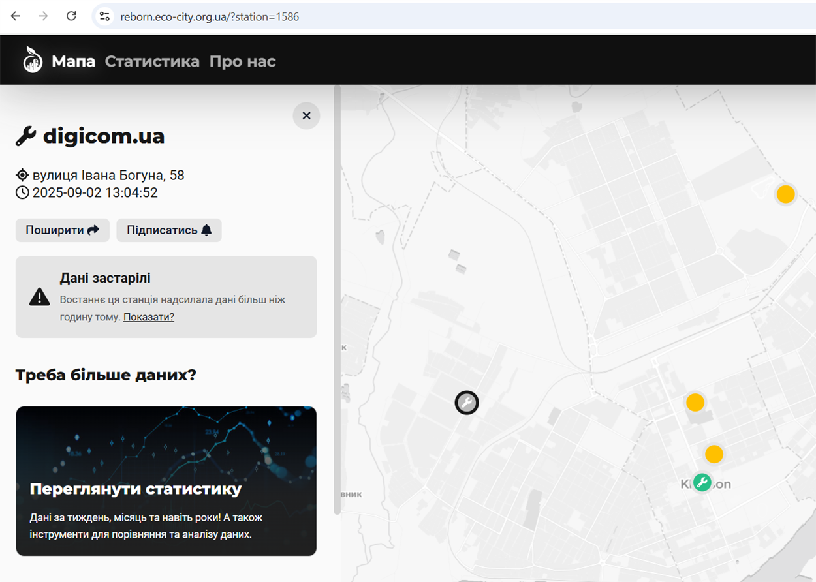816x582 pixels.
Task: Open the Про нас navigation tab
Action: tap(243, 61)
